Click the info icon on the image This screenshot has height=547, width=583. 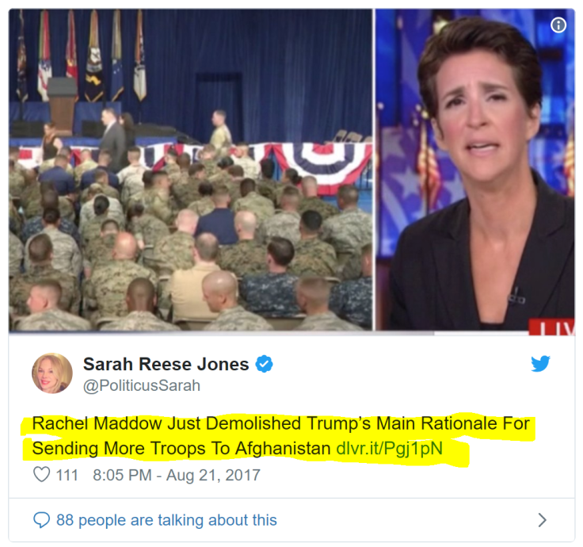click(x=558, y=25)
